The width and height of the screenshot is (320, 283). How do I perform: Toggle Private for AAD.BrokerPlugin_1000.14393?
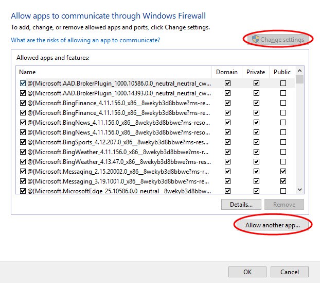(256, 93)
